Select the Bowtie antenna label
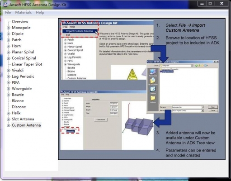The width and height of the screenshot is (231, 181). pyautogui.click(x=18, y=95)
